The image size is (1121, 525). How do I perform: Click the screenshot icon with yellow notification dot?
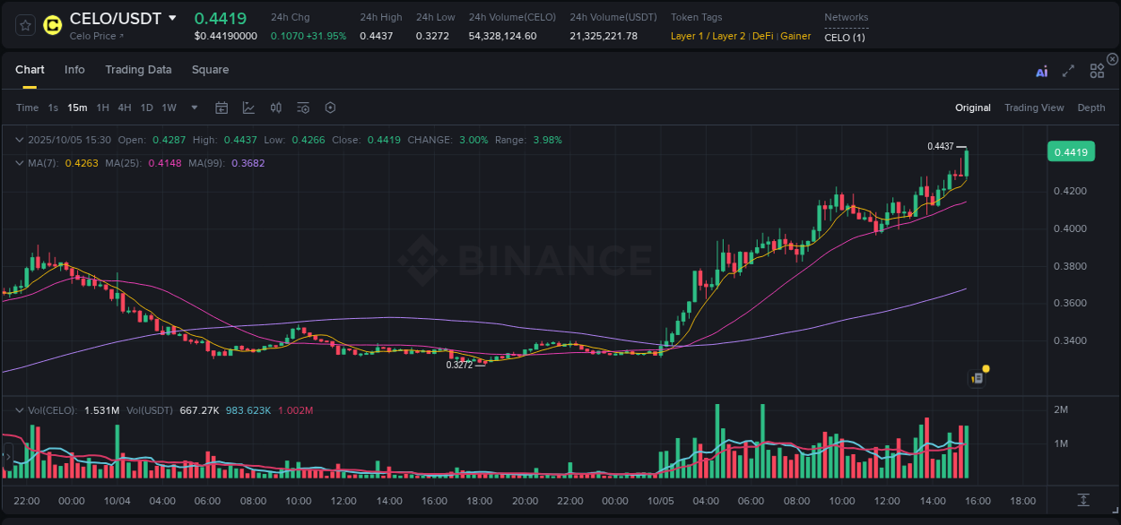[978, 377]
